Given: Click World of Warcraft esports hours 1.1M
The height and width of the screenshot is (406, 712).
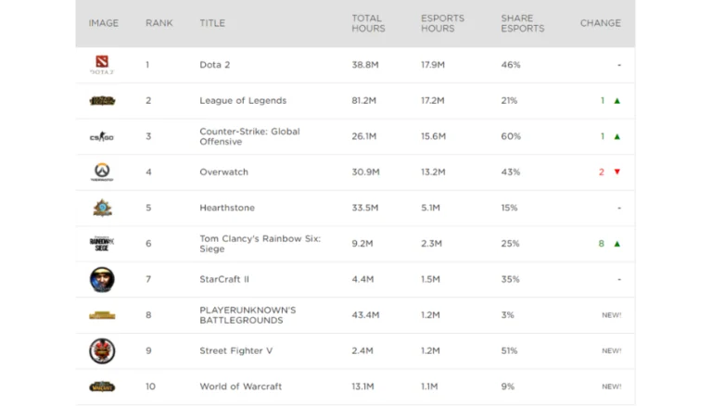Looking at the screenshot, I should (429, 387).
